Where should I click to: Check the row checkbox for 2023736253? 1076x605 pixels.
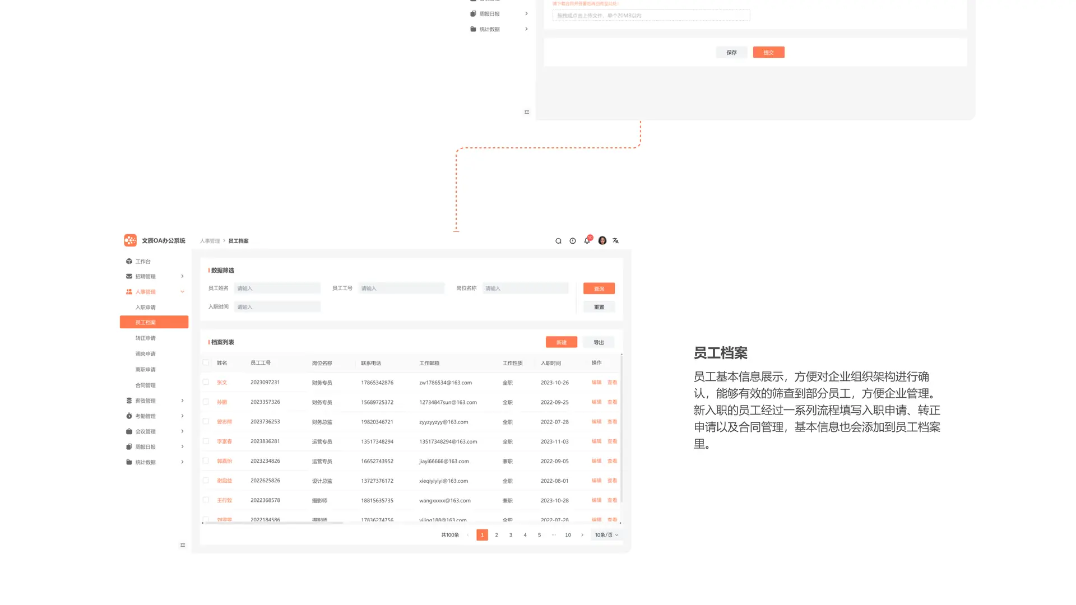(206, 421)
